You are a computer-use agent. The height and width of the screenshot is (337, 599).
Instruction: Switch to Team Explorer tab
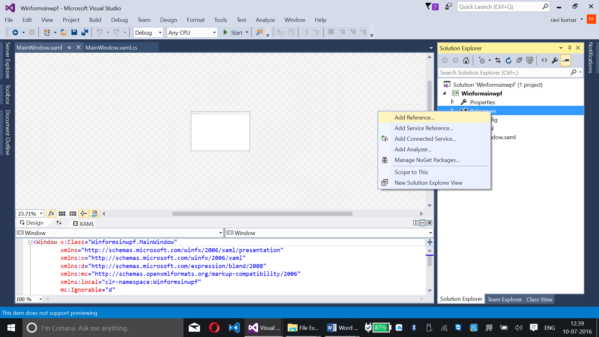tap(504, 299)
